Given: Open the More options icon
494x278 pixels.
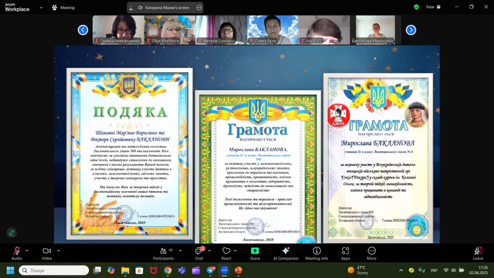Looking at the screenshot, I should point(371,251).
